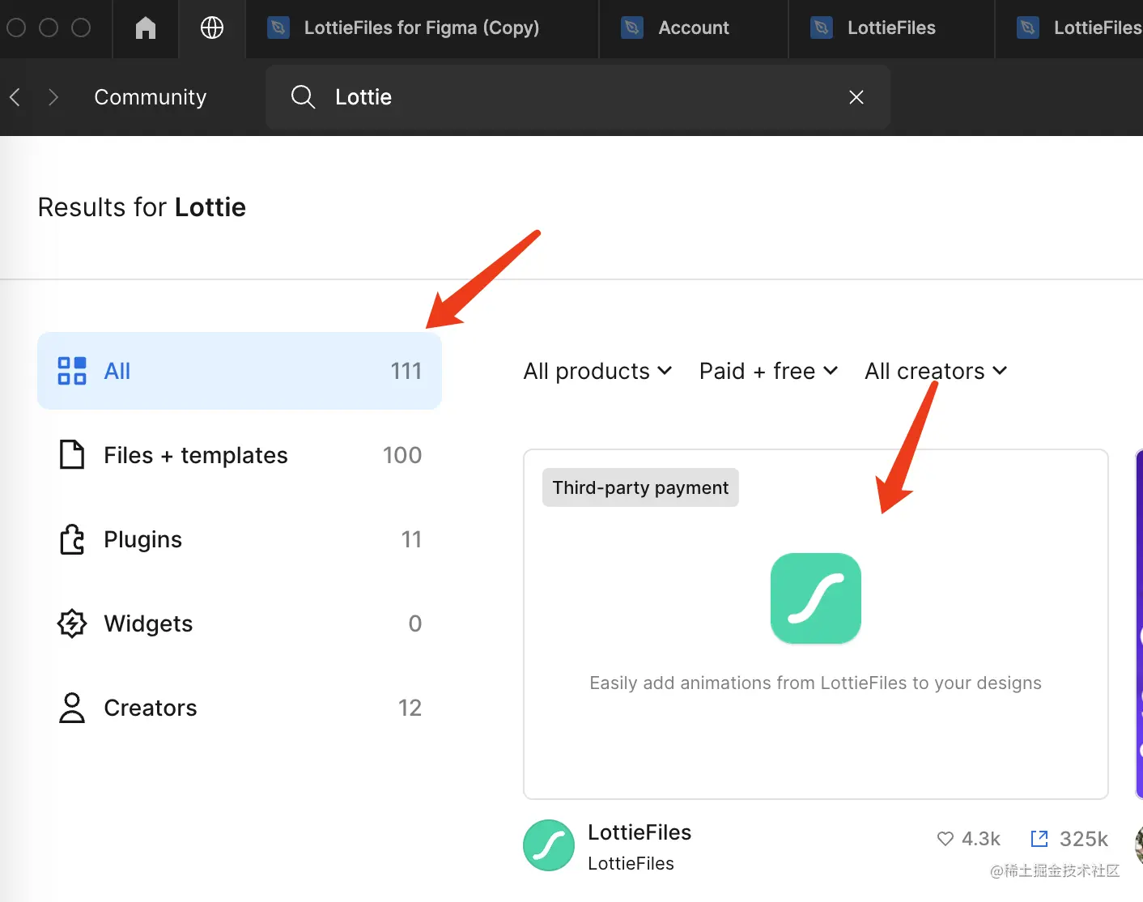Click the Third-party payment badge

click(640, 487)
